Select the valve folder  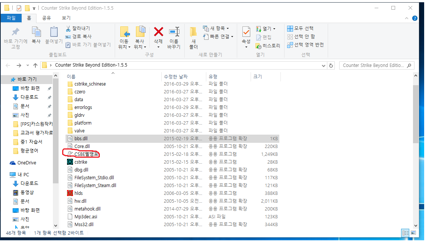tap(79, 131)
